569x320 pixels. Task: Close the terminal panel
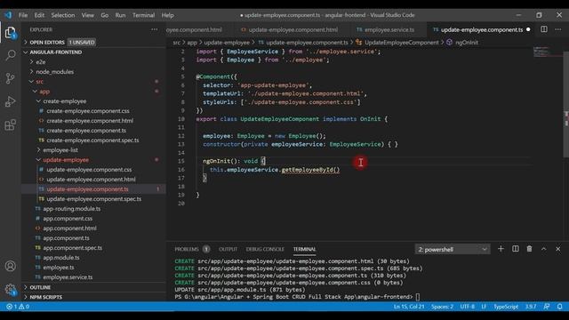(558, 249)
